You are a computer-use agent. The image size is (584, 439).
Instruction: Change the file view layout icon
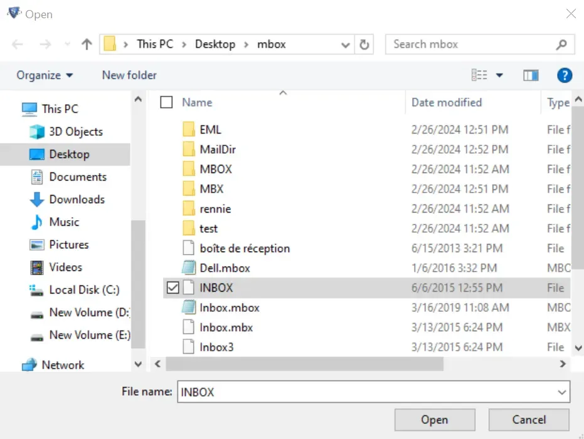[480, 75]
